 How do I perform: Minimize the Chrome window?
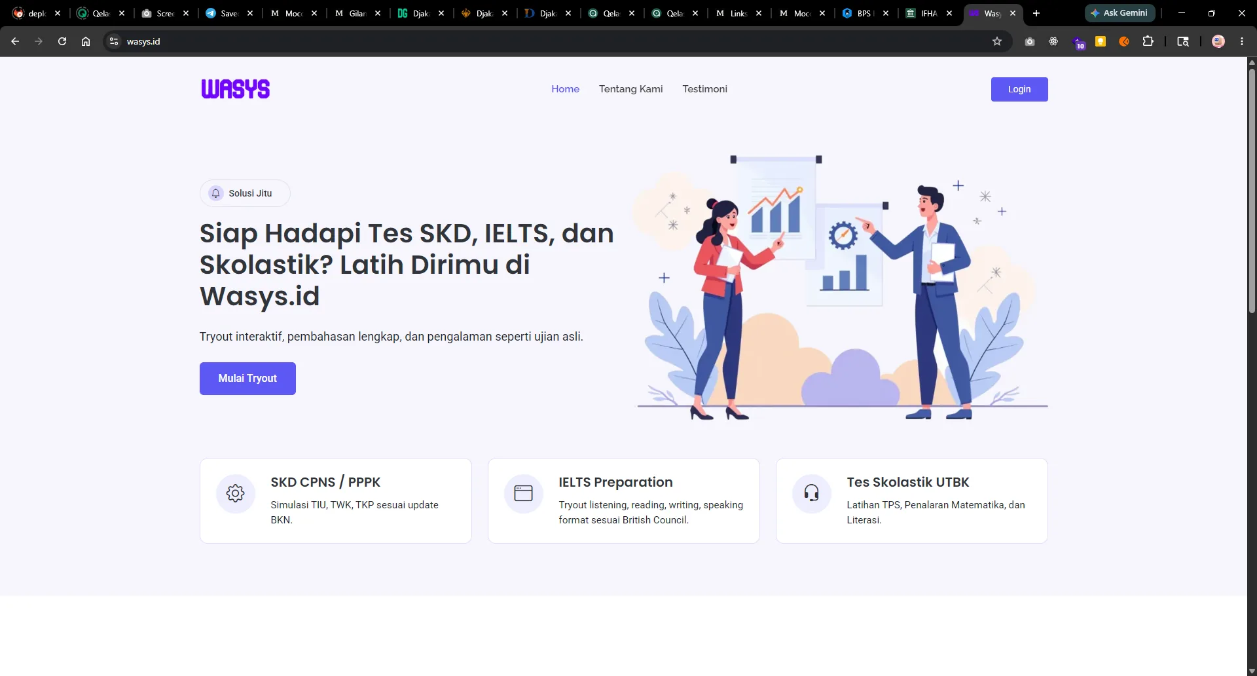(x=1182, y=13)
